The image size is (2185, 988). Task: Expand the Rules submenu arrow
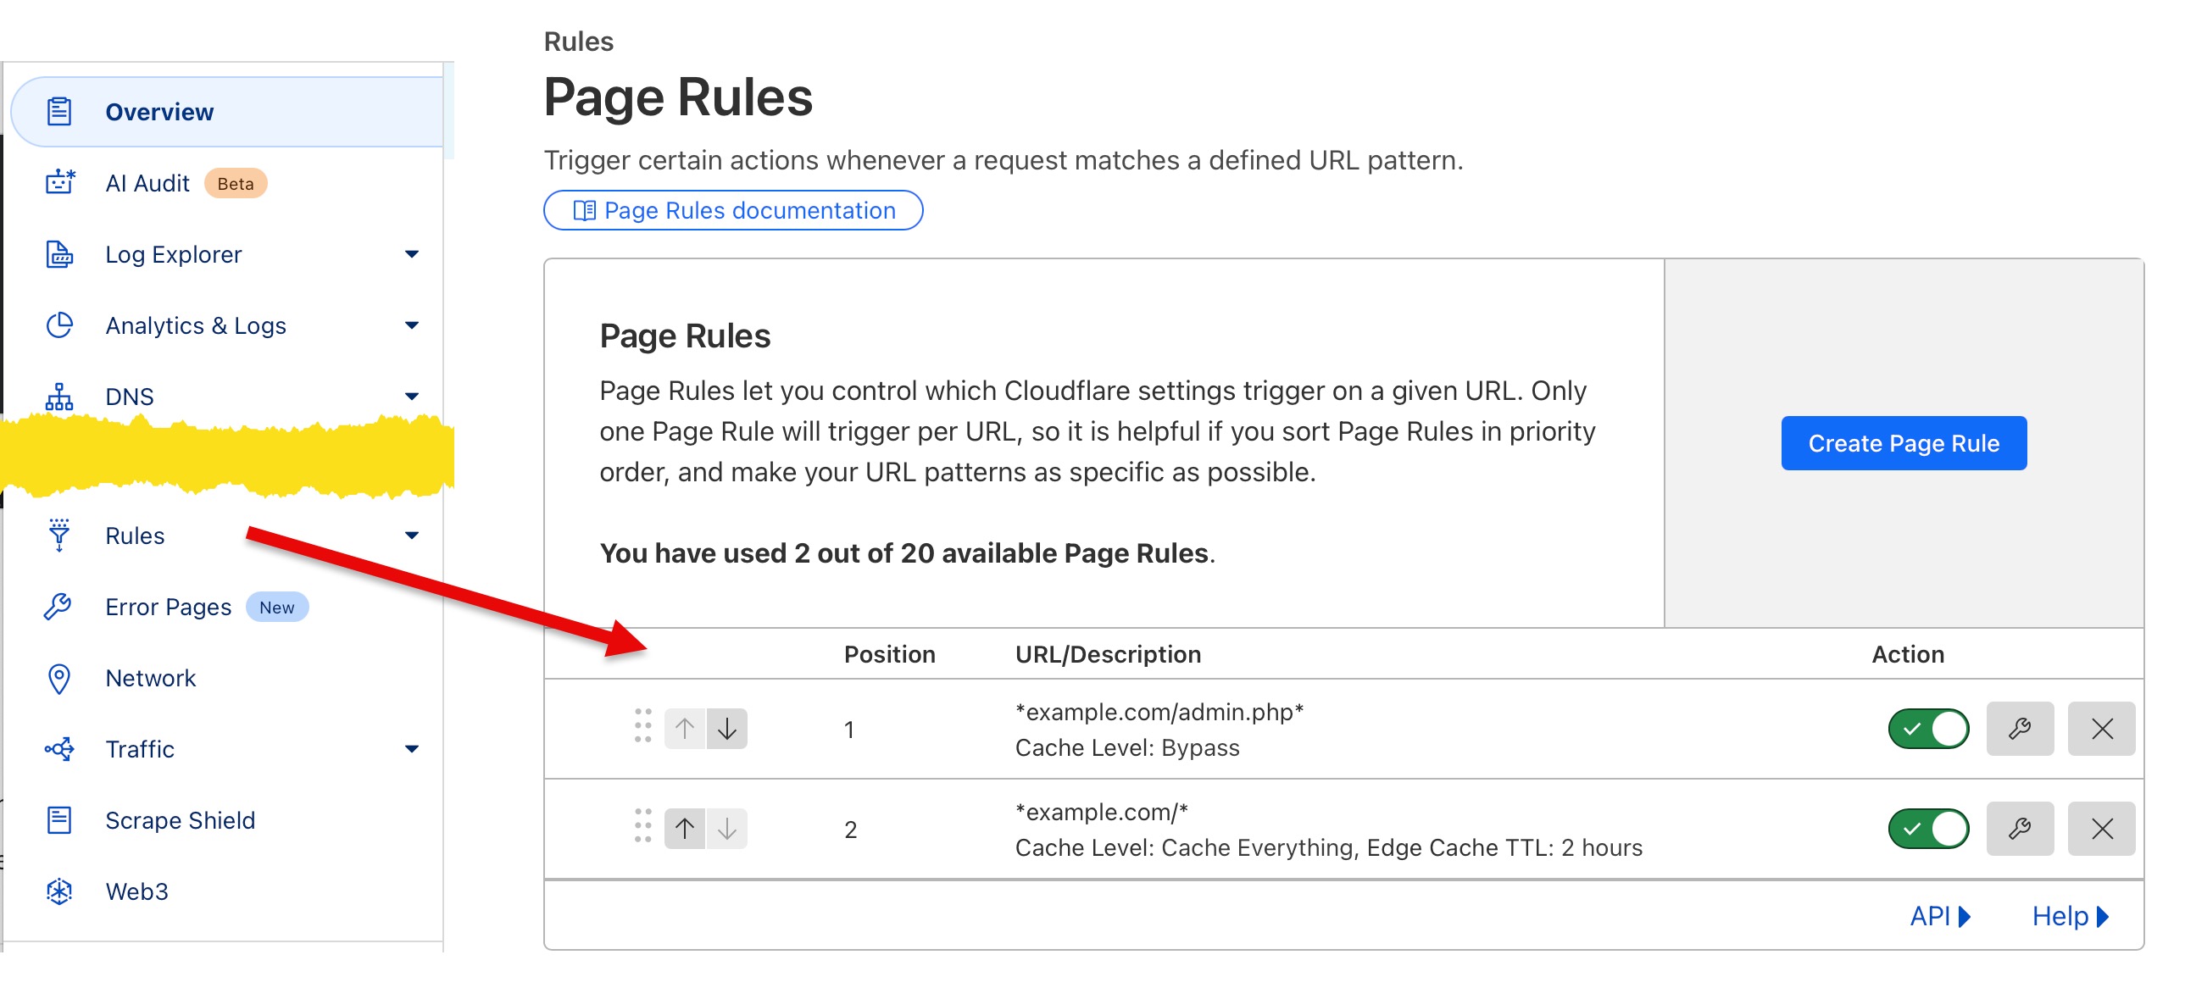pos(411,536)
